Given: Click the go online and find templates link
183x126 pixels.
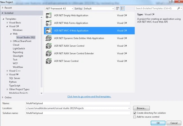Looking at the screenshot, I should point(89,96).
